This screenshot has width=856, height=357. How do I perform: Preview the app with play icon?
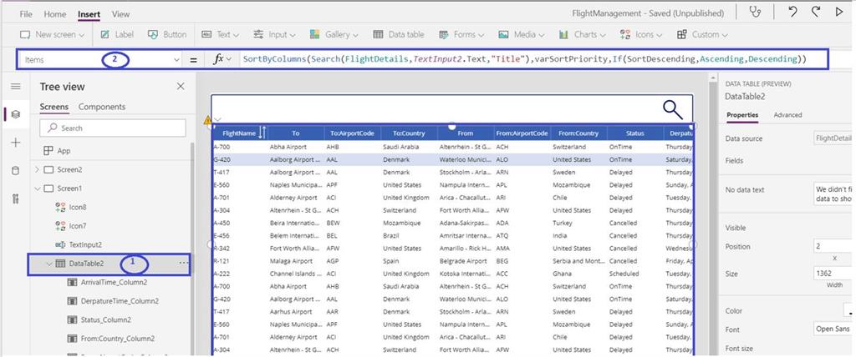pos(839,12)
